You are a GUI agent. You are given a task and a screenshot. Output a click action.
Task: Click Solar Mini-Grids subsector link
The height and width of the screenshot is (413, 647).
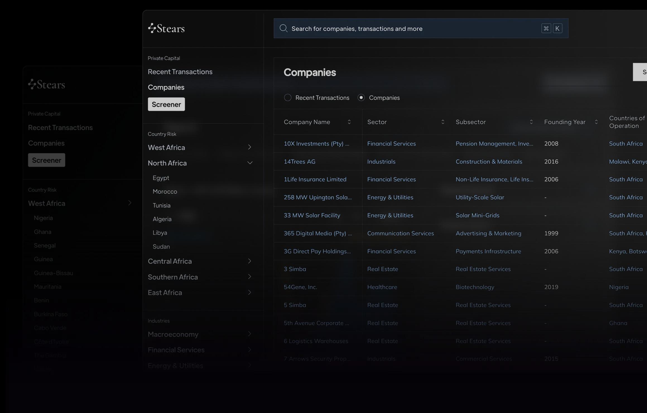477,215
